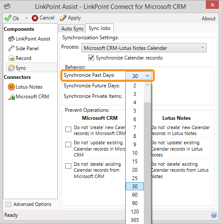
Task: Choose 4 in the days list
Action: click(135, 102)
